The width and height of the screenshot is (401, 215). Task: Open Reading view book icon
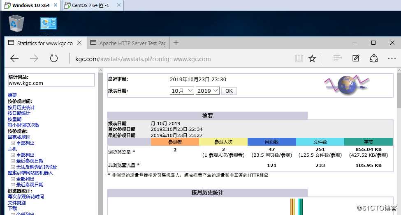click(299, 59)
